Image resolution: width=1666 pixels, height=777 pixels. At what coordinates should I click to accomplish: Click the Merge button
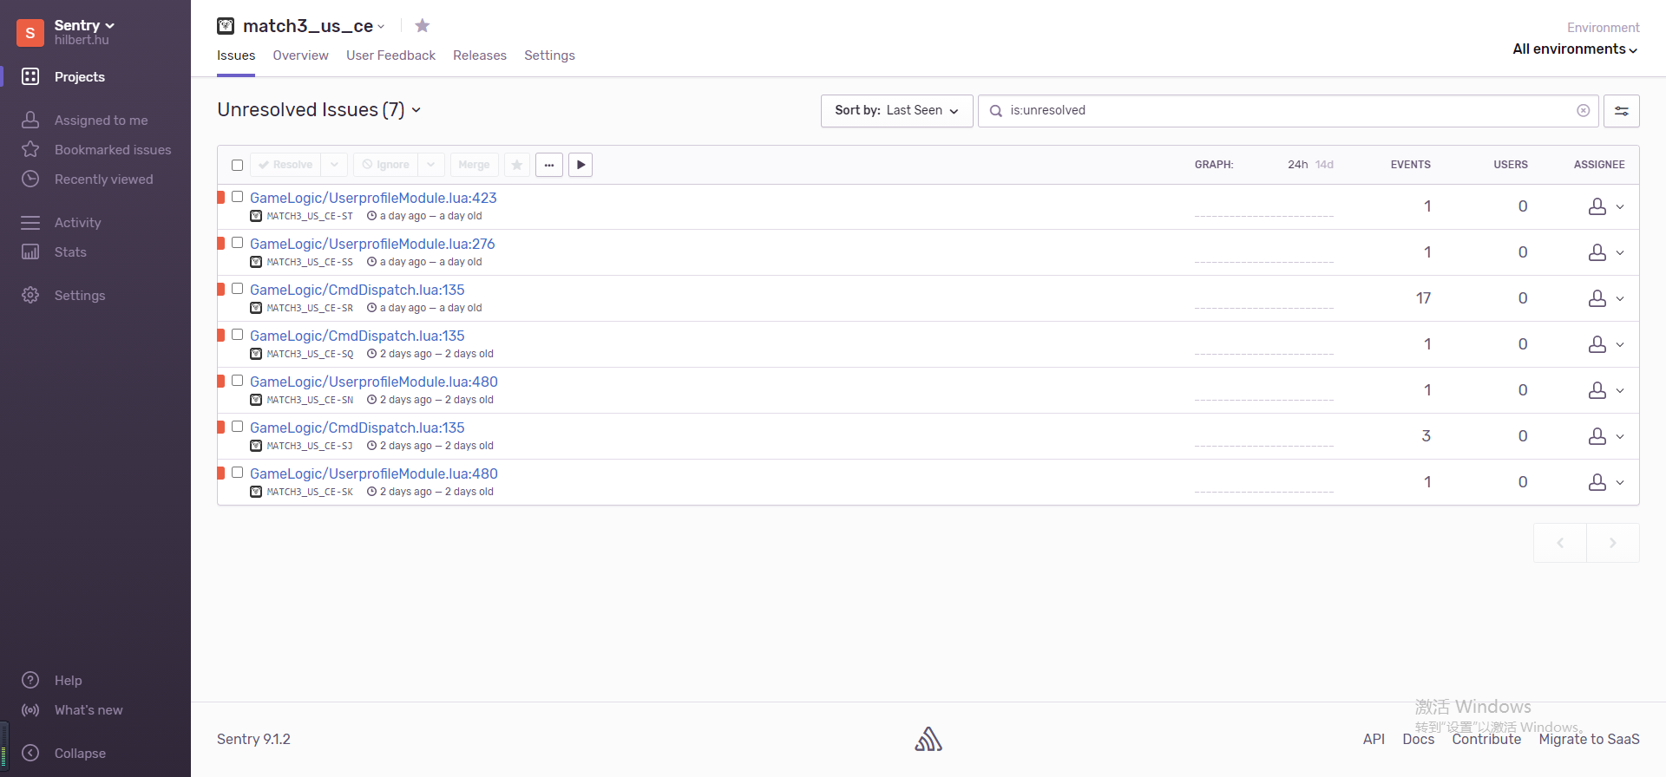click(x=474, y=165)
